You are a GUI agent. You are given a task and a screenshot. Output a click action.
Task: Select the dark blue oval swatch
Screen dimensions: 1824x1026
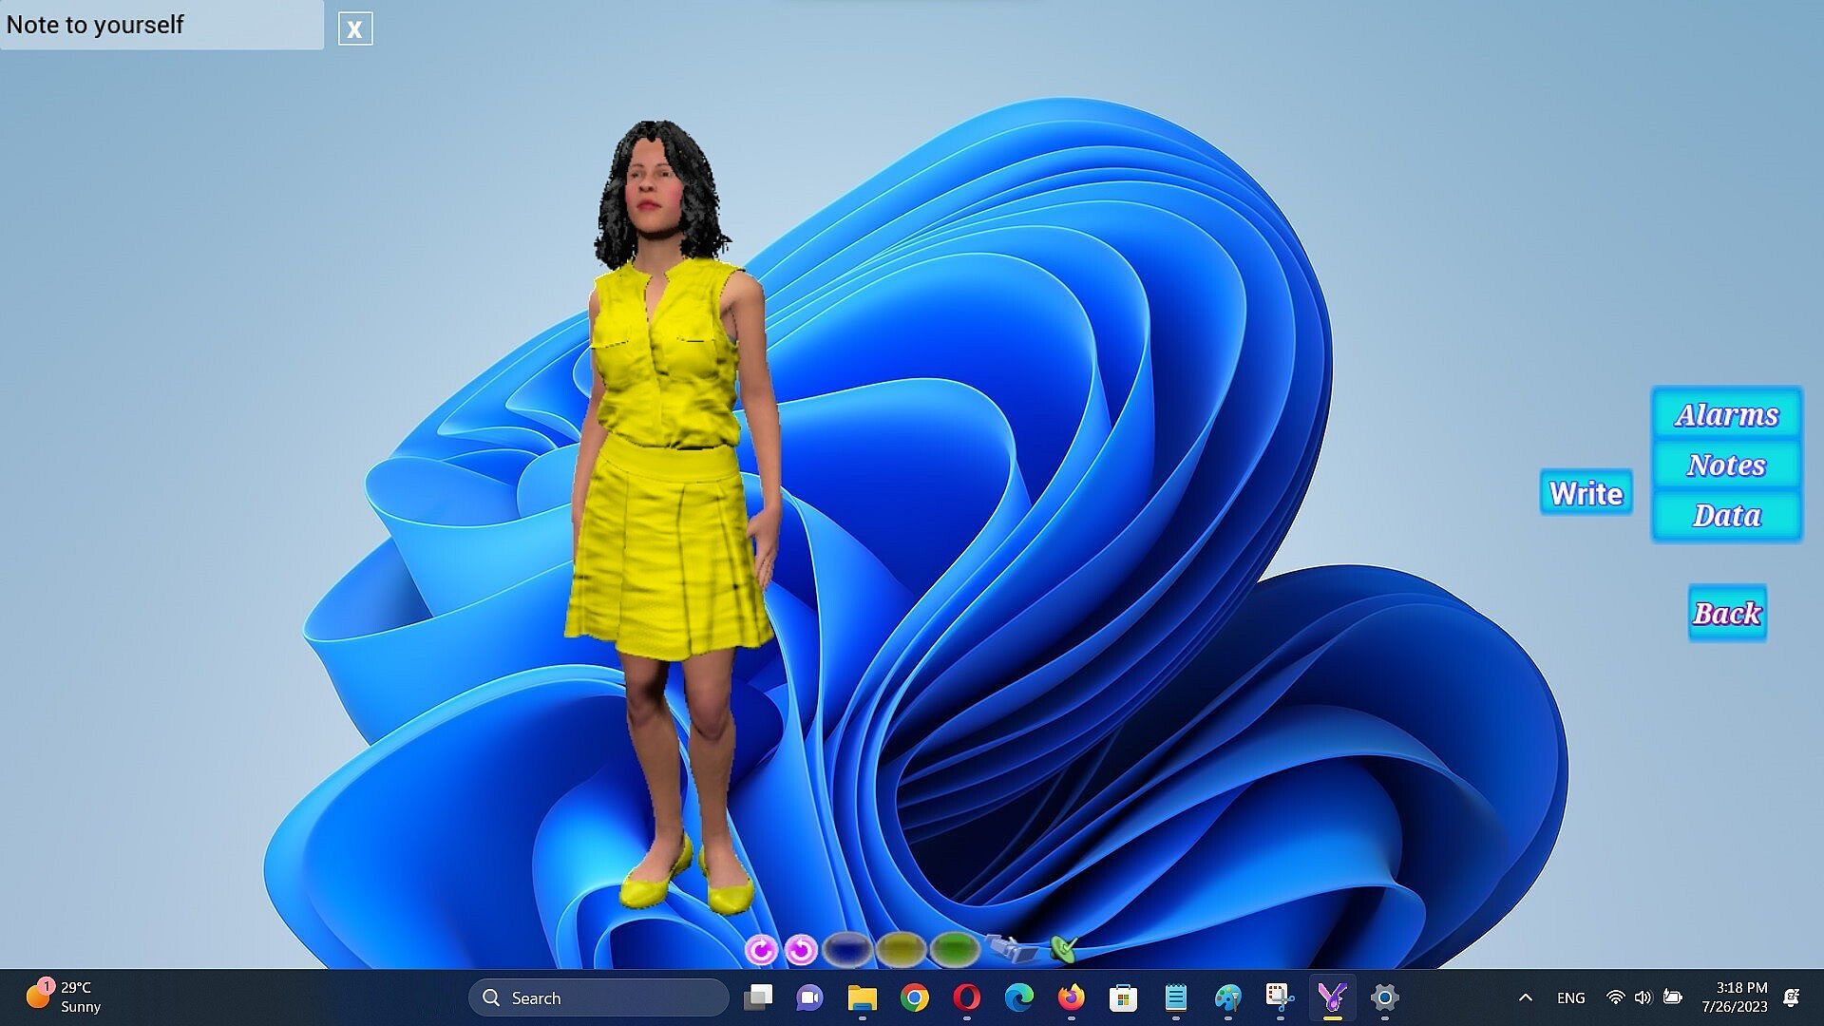click(x=847, y=948)
